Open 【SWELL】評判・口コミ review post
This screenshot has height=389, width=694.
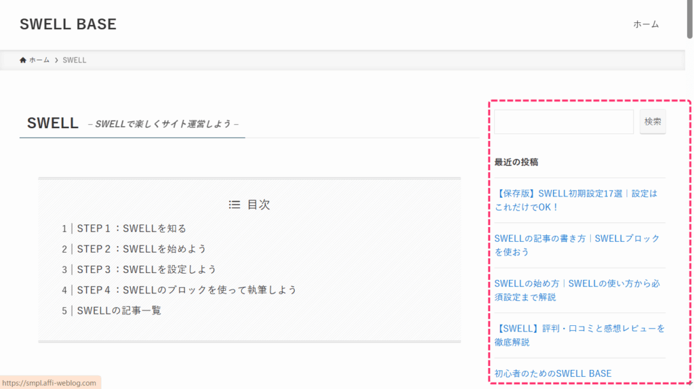point(580,335)
